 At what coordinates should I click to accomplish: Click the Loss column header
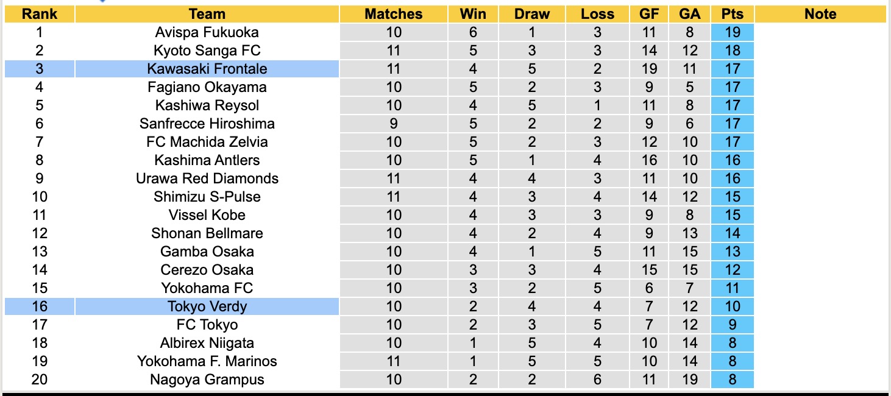(597, 14)
